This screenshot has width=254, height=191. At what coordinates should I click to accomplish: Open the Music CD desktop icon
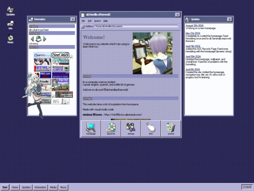10,39
